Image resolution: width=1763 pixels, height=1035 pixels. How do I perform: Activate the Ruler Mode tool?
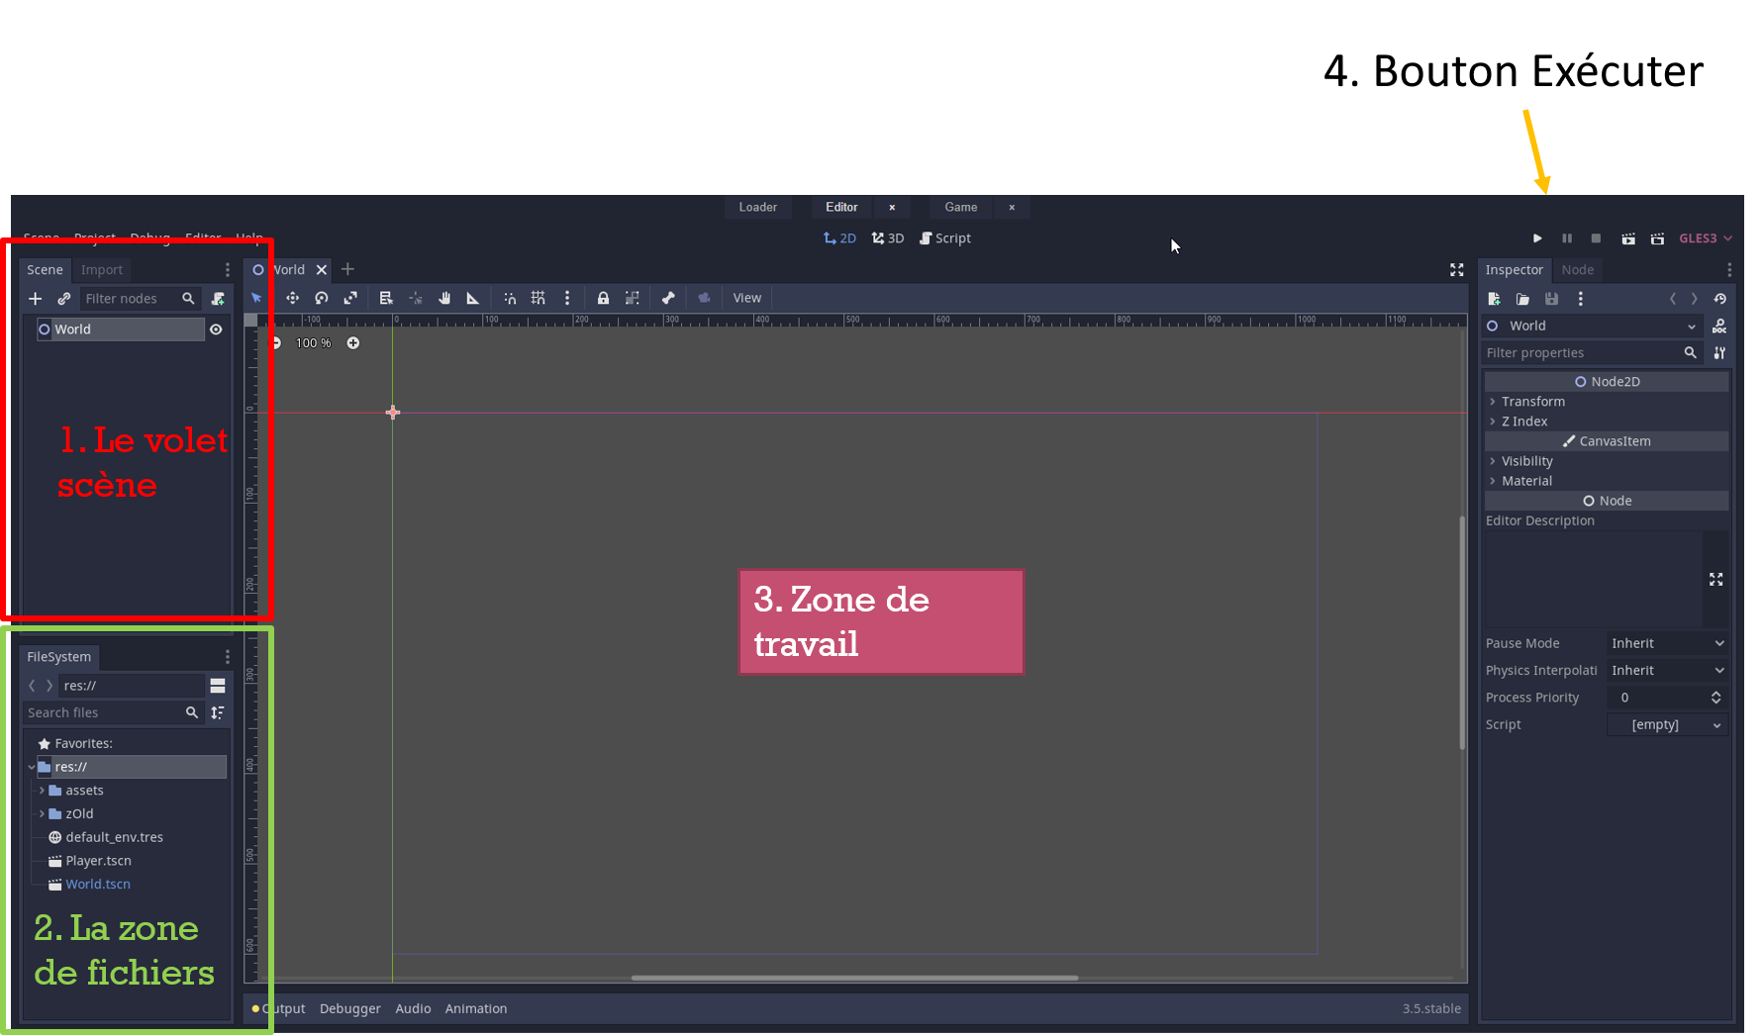click(x=473, y=298)
